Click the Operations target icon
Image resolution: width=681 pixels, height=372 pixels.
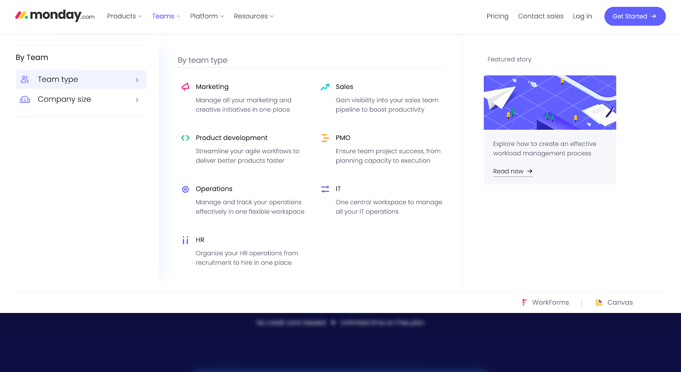point(185,189)
